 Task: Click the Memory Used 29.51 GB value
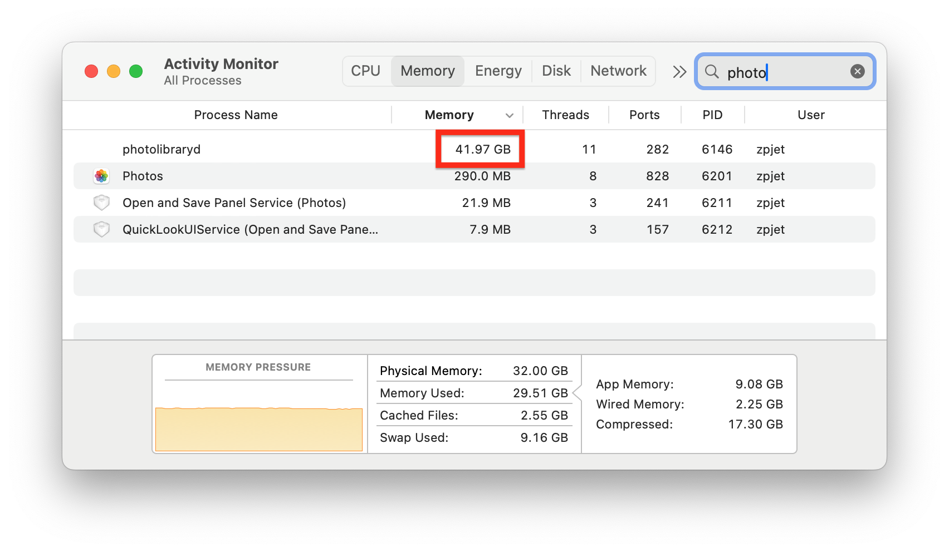pyautogui.click(x=540, y=393)
